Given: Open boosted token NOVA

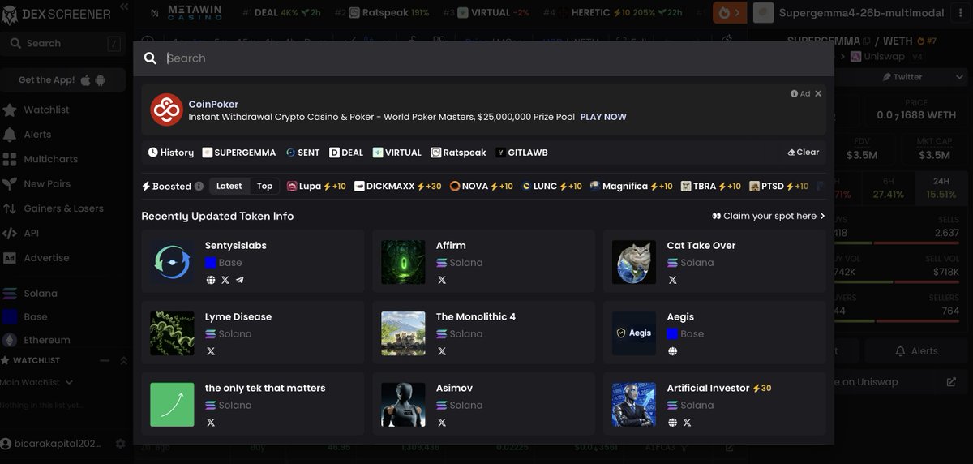Looking at the screenshot, I should coord(482,186).
